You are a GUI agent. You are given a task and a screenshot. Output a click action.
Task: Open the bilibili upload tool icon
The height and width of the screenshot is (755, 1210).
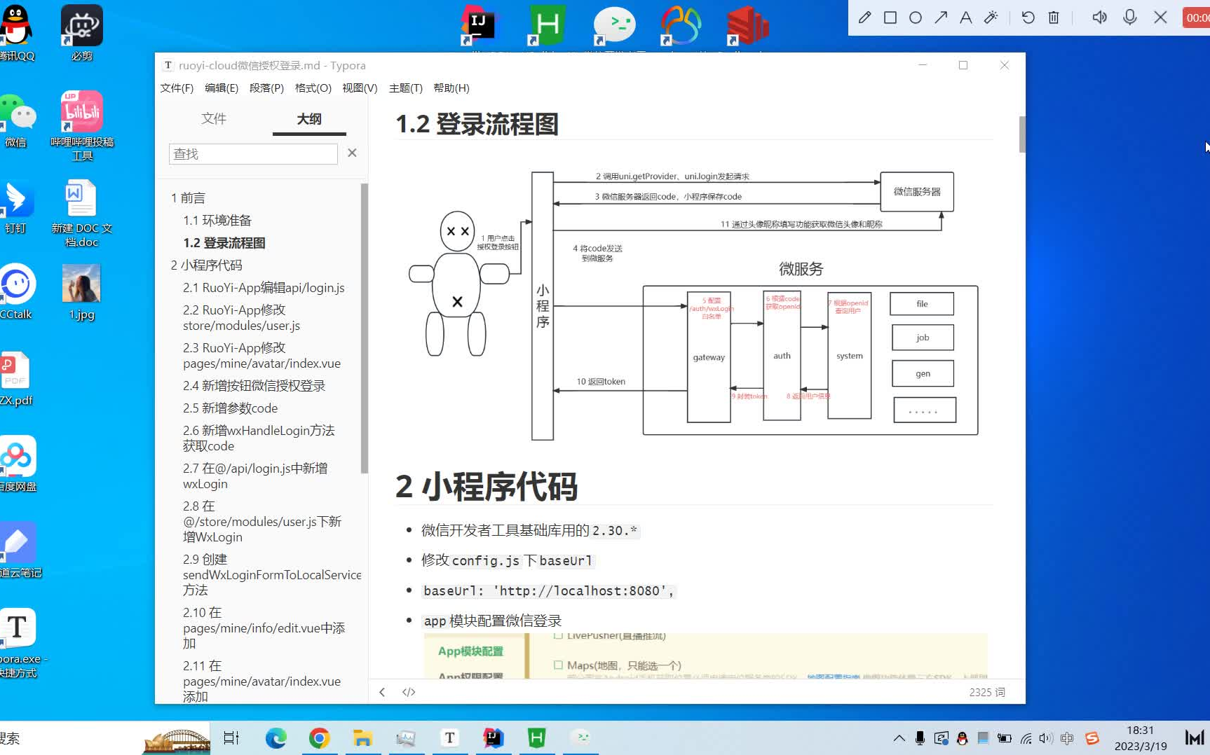(82, 126)
